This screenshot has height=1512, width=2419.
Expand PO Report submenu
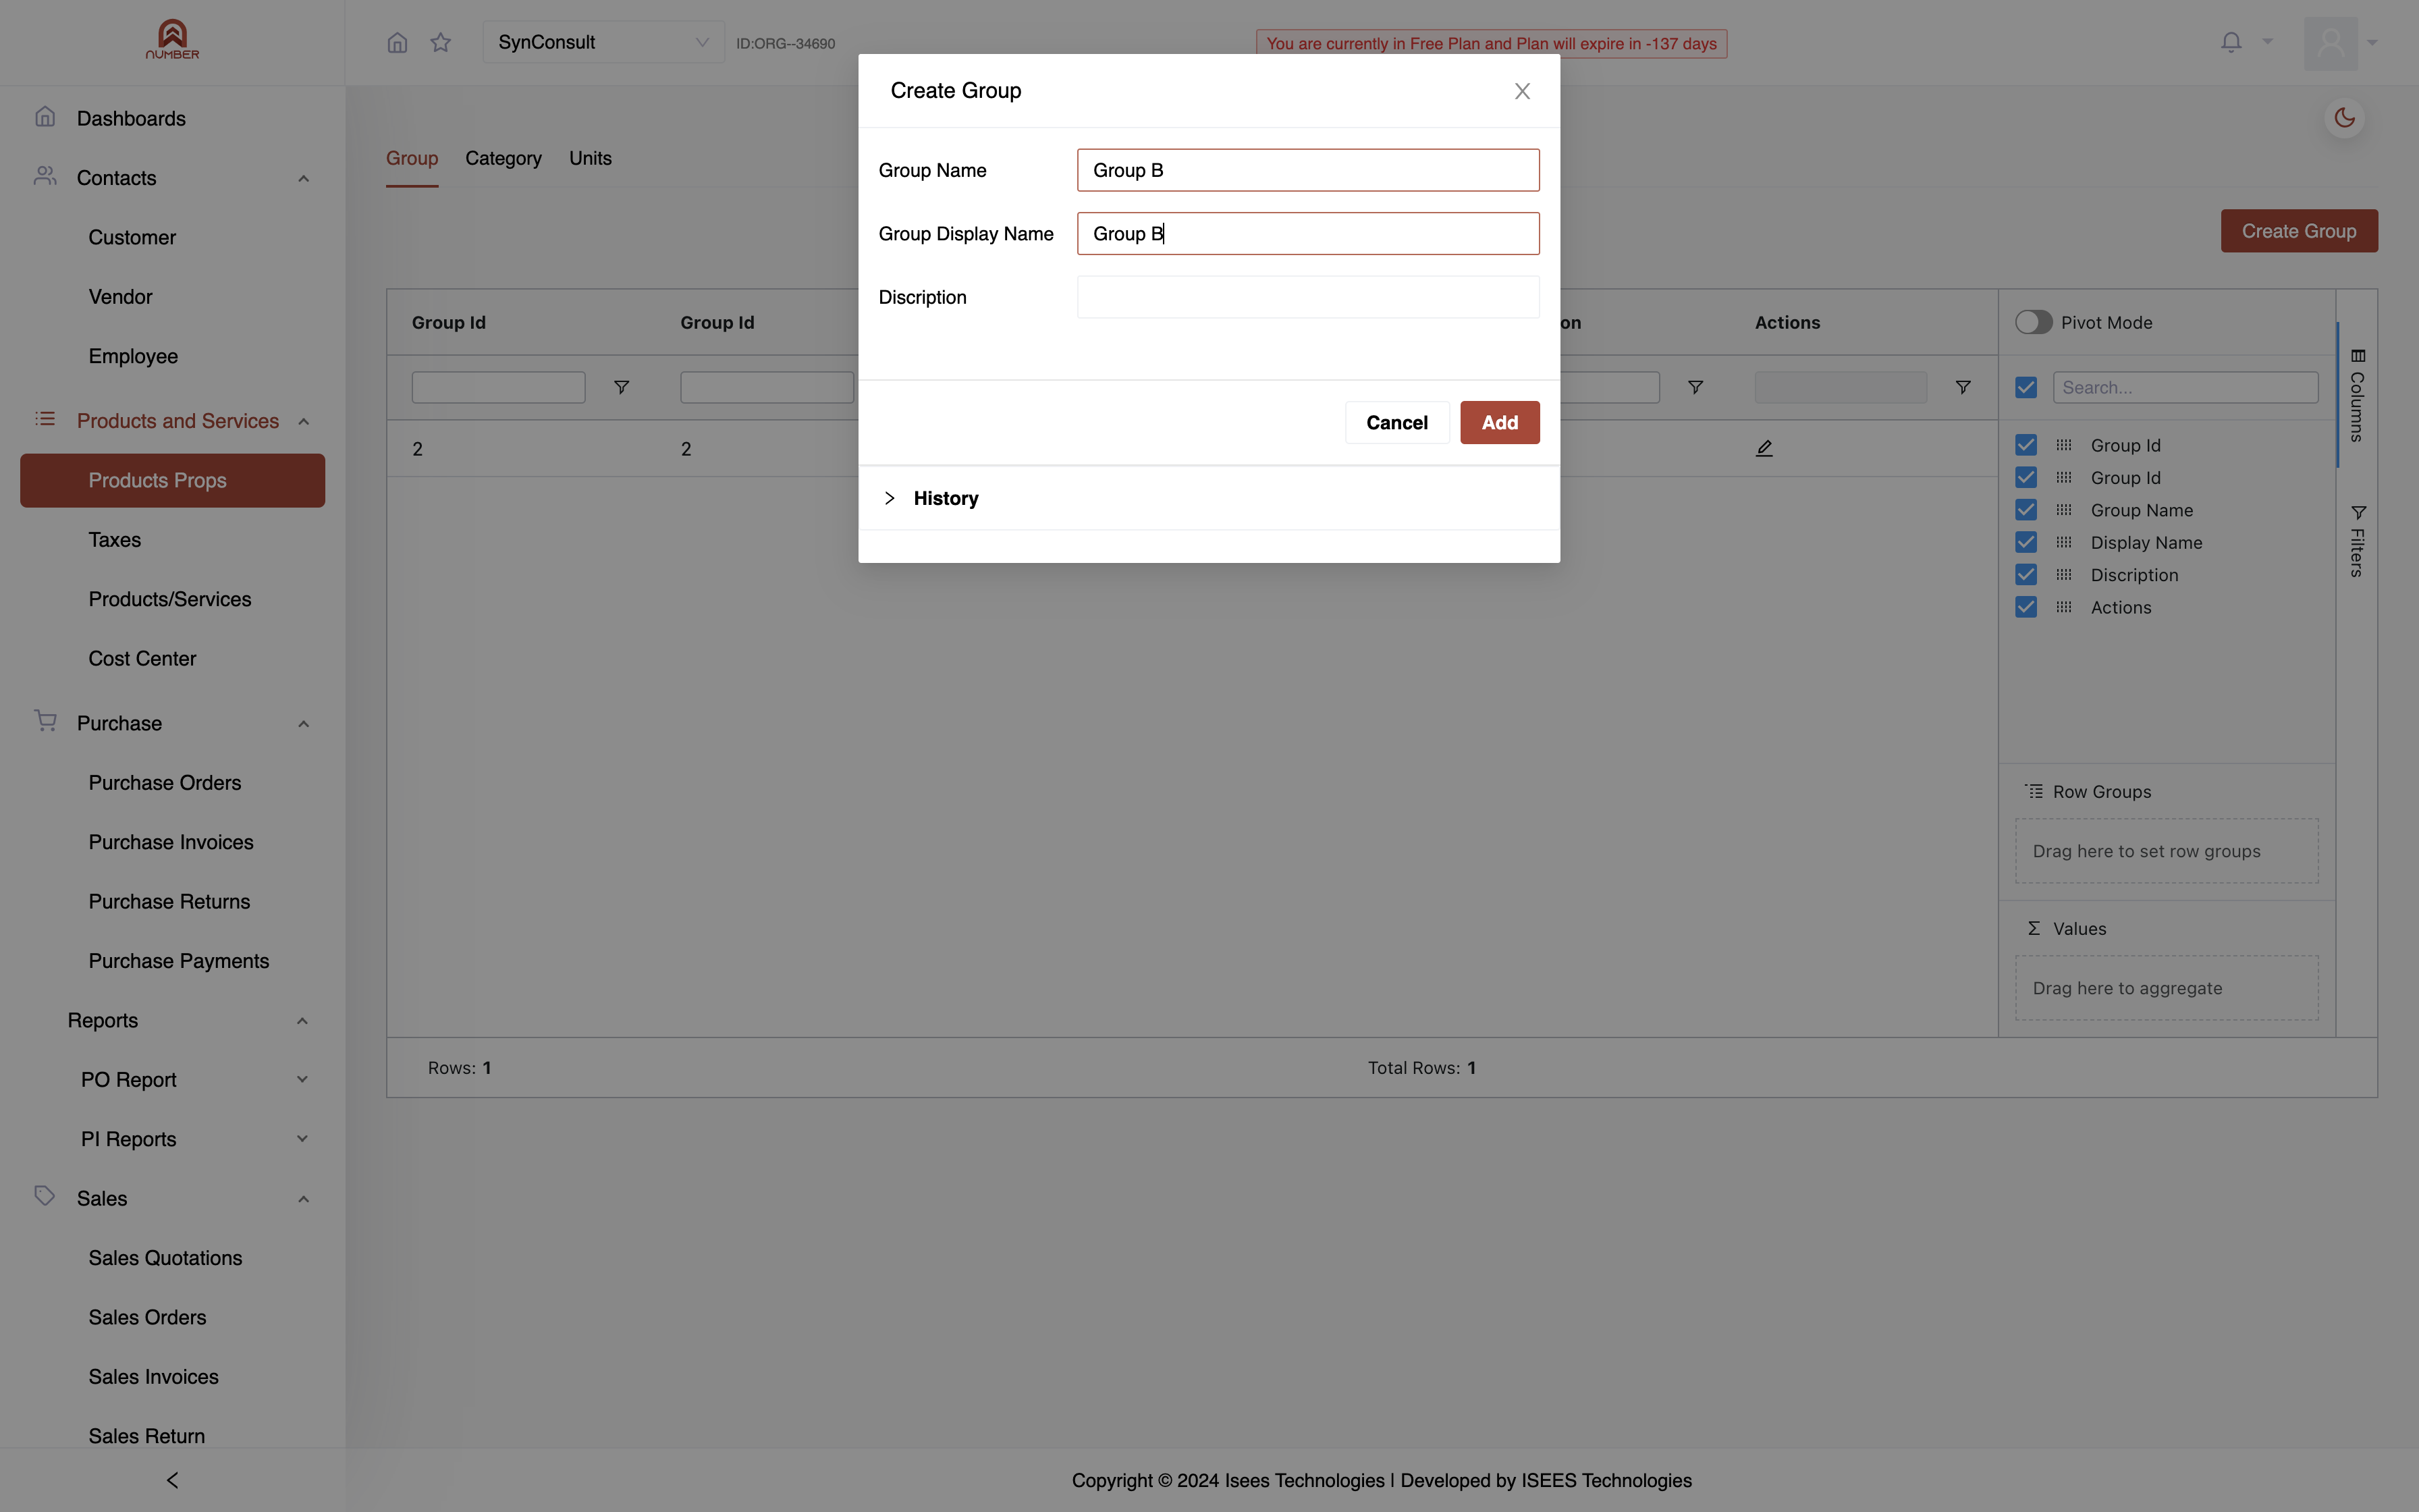pyautogui.click(x=302, y=1079)
